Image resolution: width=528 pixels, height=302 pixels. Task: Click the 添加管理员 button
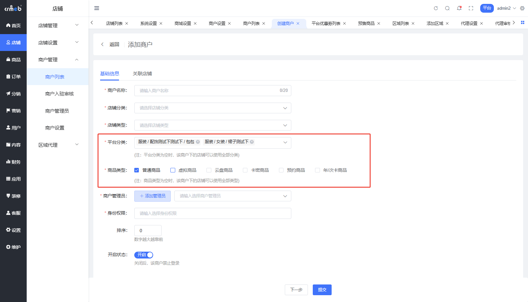coord(152,196)
